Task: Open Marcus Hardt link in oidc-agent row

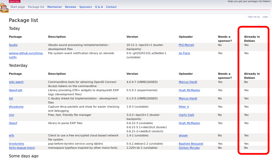Action: tap(188, 82)
